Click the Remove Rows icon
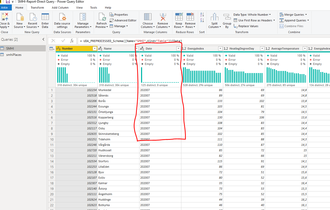 tap(190, 17)
